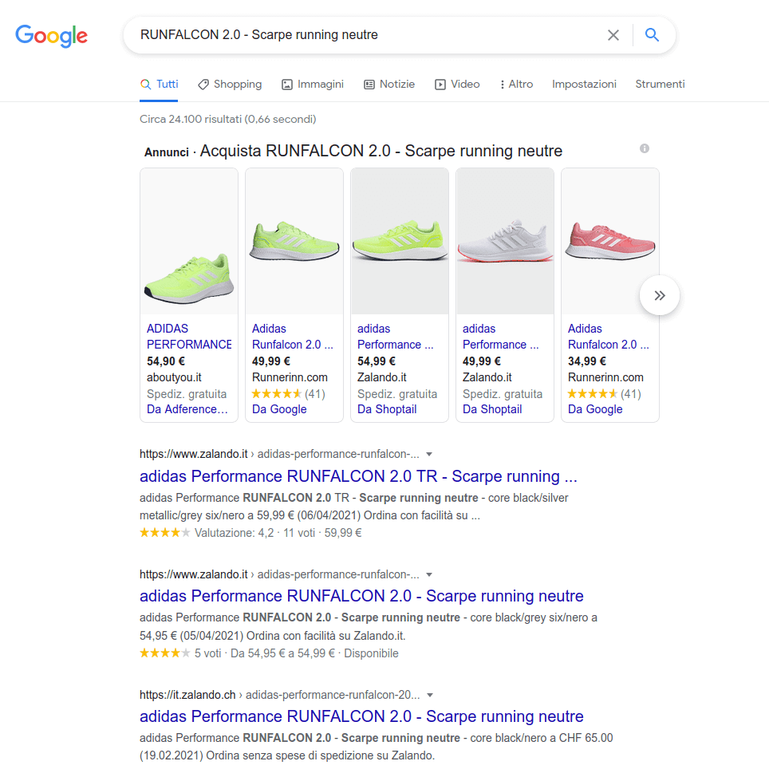
Task: Click the search query input field
Action: click(367, 34)
